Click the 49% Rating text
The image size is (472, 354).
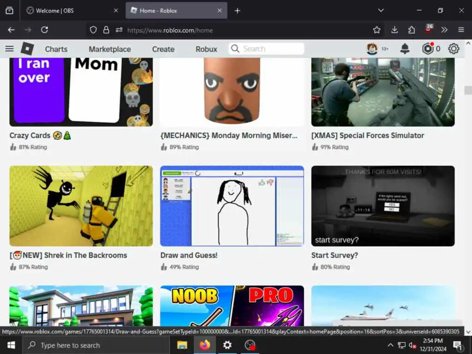pos(184,267)
